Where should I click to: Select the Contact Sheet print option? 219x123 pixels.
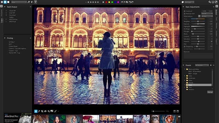point(13,46)
